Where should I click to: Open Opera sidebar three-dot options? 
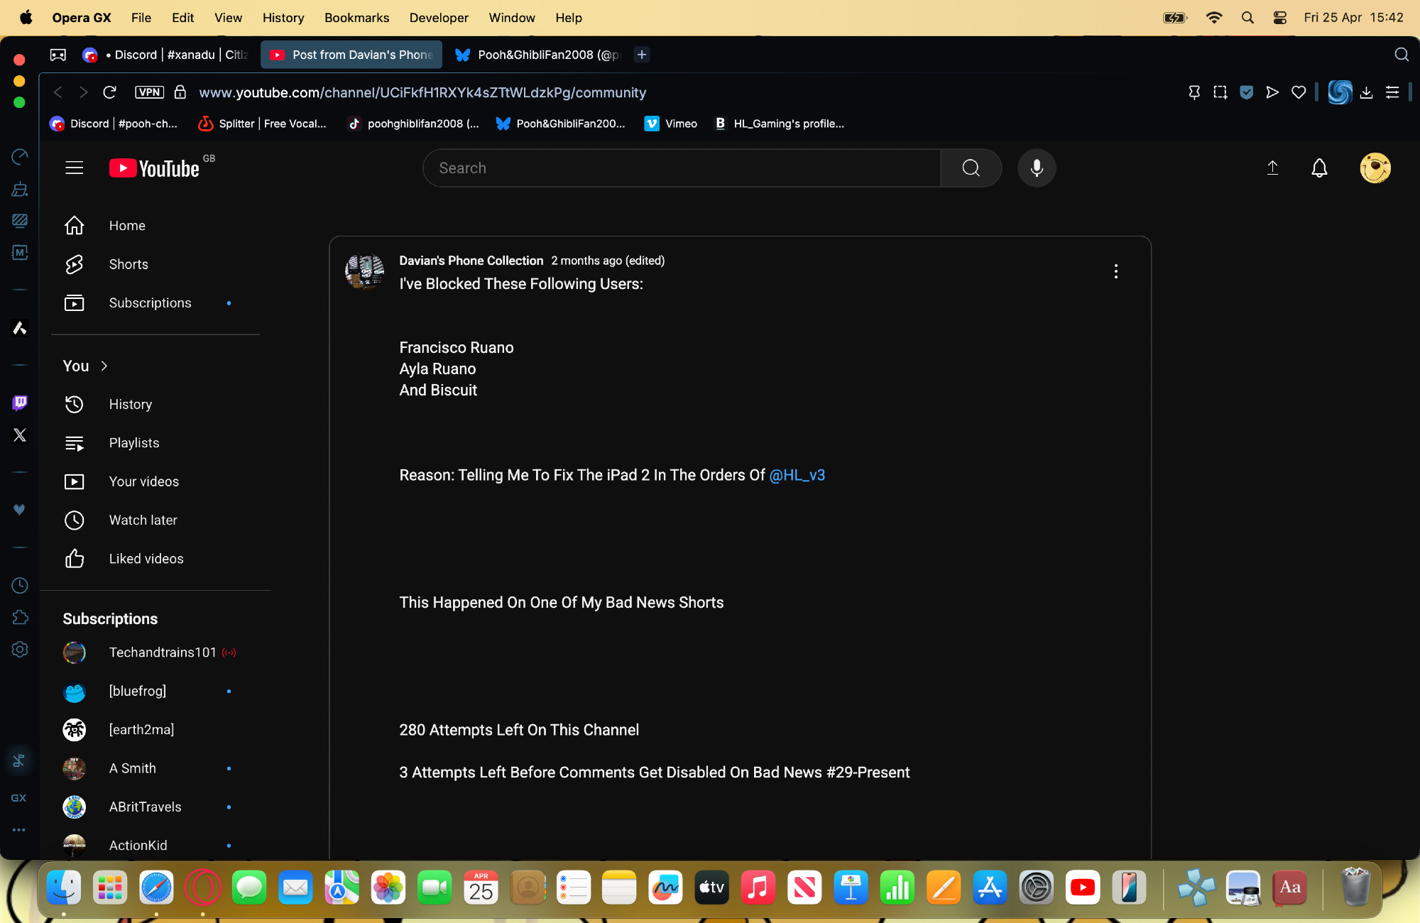pos(19,829)
